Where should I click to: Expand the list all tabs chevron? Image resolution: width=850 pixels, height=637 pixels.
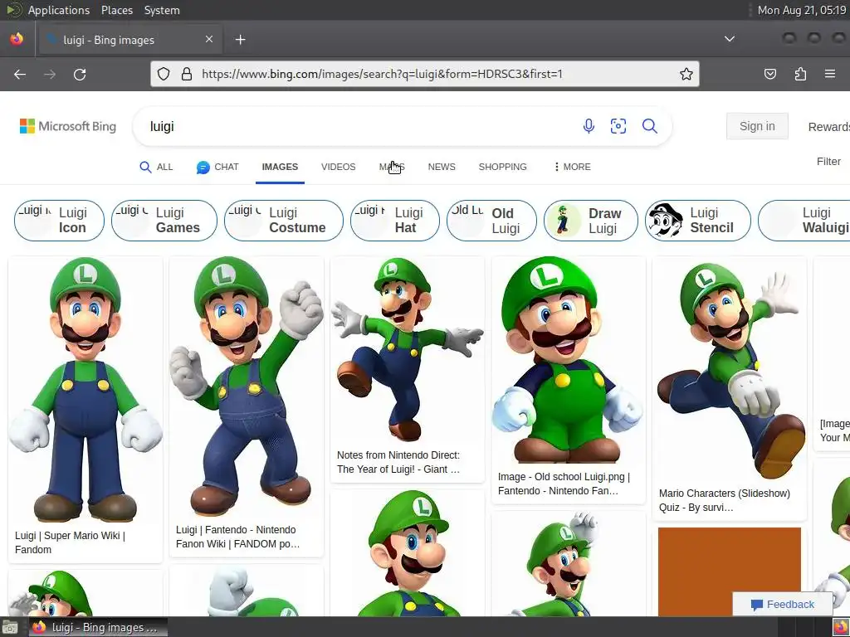click(x=730, y=39)
